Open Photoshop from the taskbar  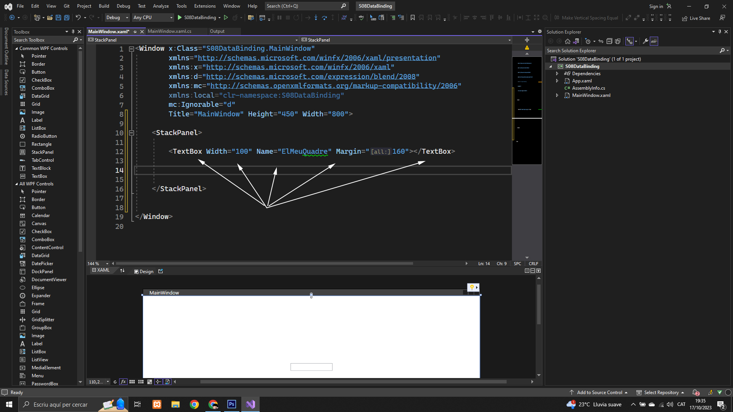232,404
